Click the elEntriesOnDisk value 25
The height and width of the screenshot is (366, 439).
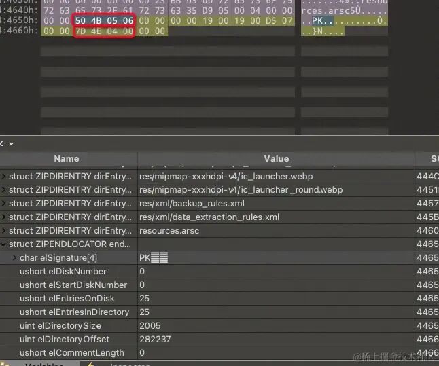(144, 298)
